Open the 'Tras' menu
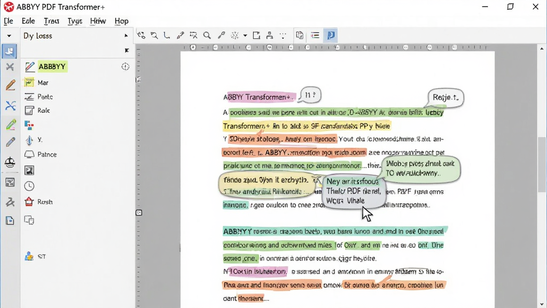This screenshot has height=308, width=547. click(x=51, y=21)
